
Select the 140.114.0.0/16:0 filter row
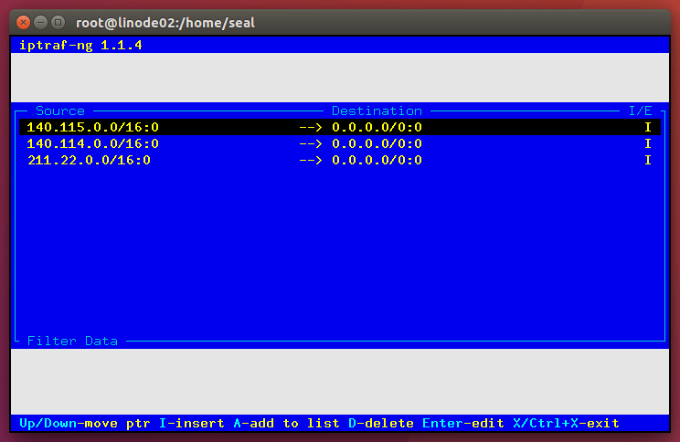point(92,143)
